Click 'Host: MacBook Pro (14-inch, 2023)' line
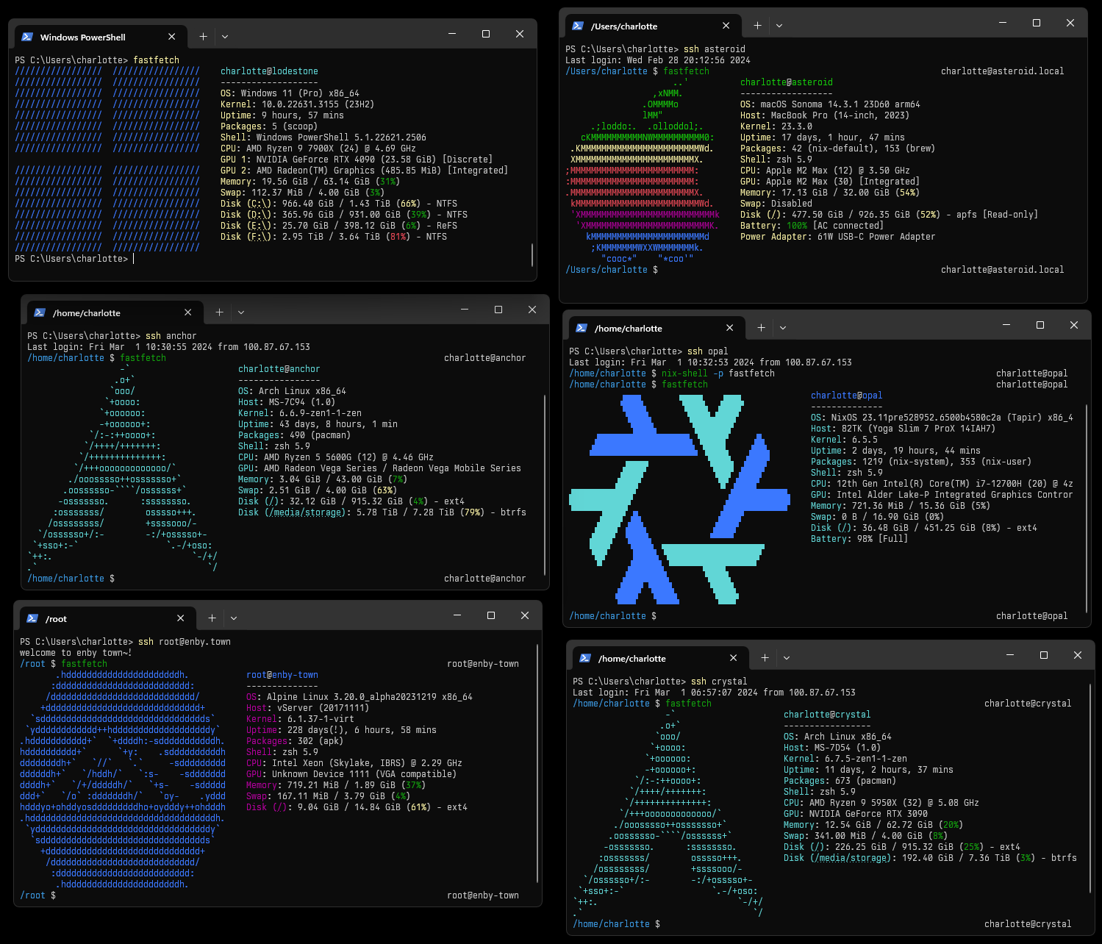The height and width of the screenshot is (944, 1102). point(825,115)
